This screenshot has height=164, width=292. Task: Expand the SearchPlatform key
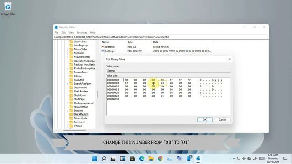point(68,84)
